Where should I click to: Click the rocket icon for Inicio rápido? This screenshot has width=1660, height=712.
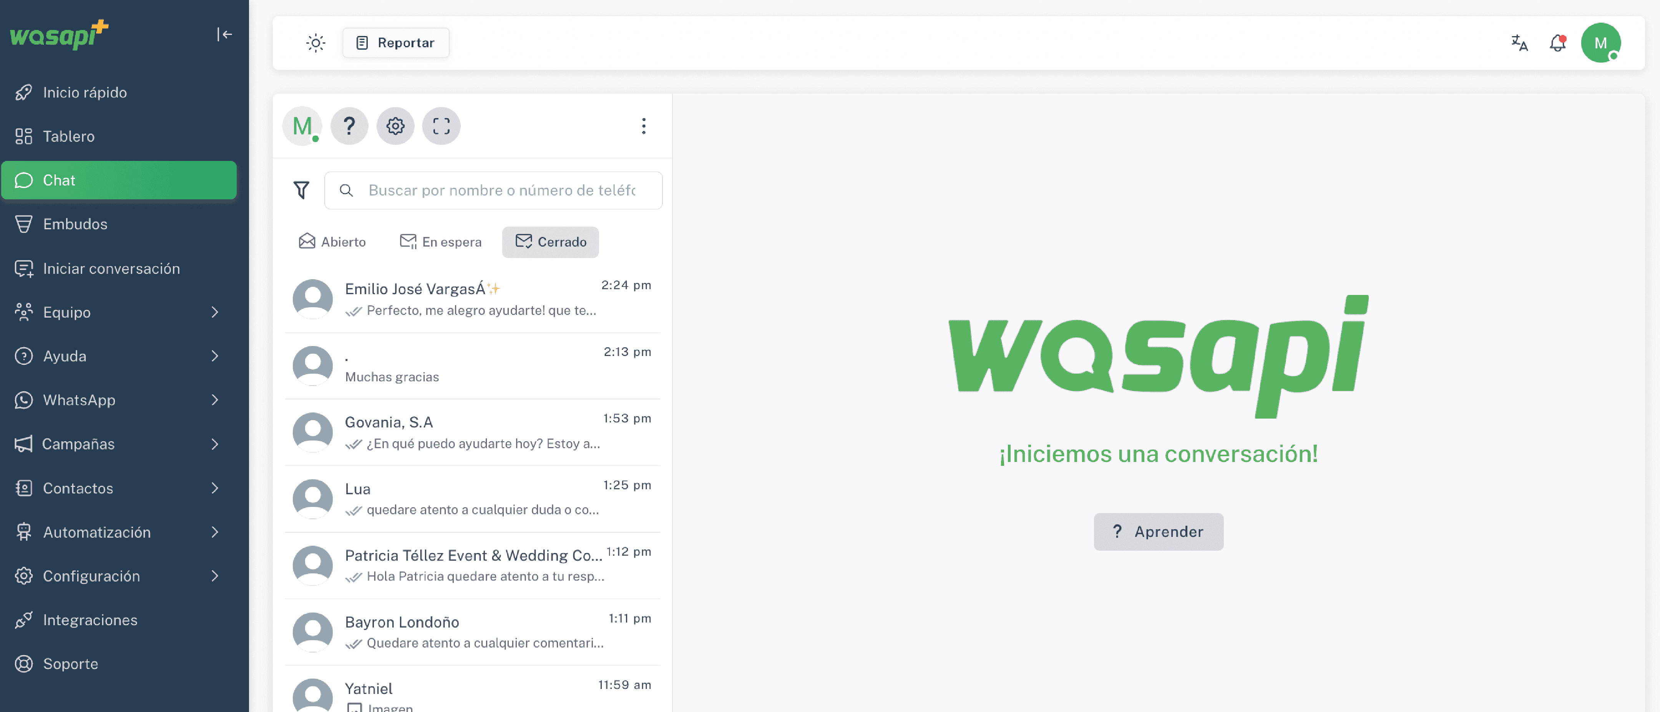[x=24, y=93]
